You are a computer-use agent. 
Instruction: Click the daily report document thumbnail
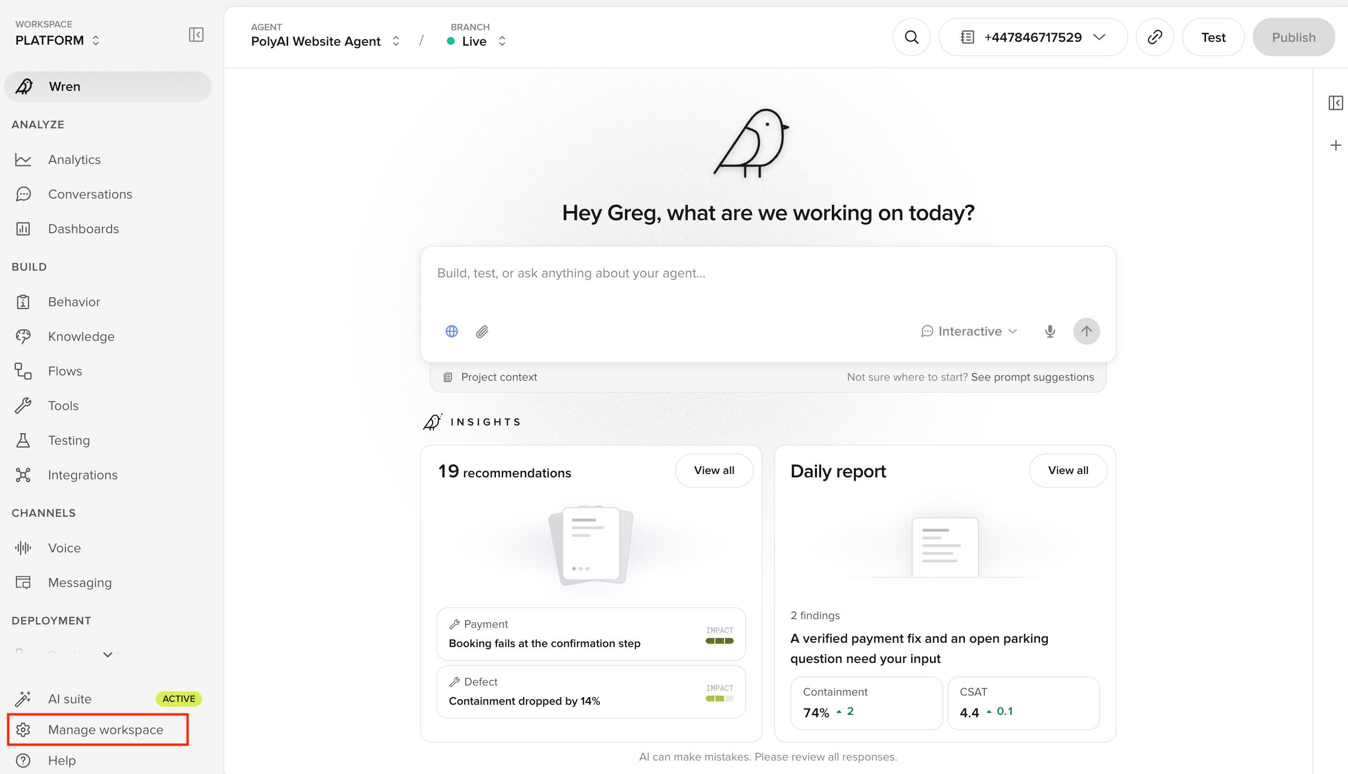(x=945, y=548)
